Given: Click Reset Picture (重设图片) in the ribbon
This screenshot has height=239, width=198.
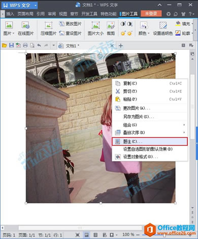Looking at the screenshot, I should pyautogui.click(x=70, y=33).
